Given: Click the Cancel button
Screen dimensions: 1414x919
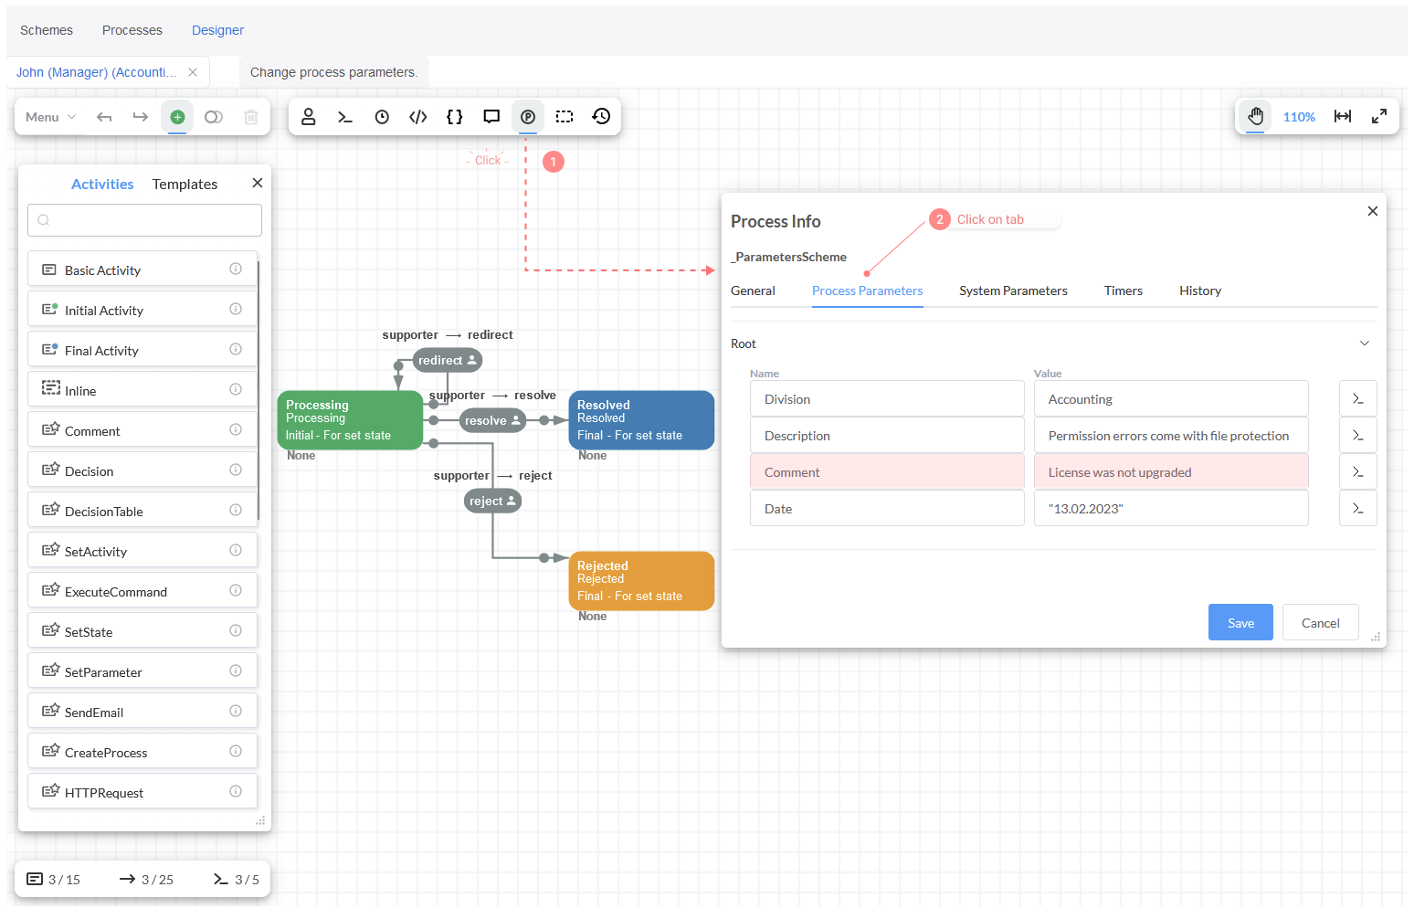Looking at the screenshot, I should [1320, 622].
